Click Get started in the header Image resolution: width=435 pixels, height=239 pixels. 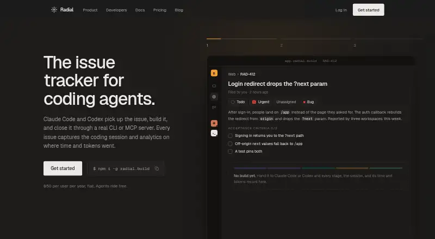(x=369, y=10)
